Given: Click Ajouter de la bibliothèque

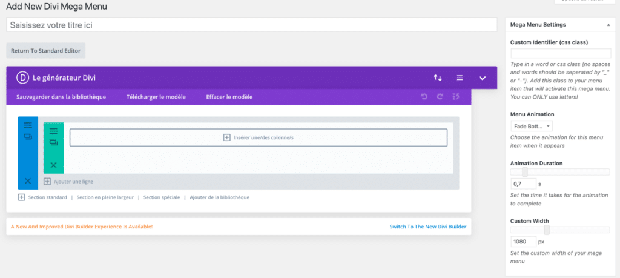Looking at the screenshot, I should 219,197.
